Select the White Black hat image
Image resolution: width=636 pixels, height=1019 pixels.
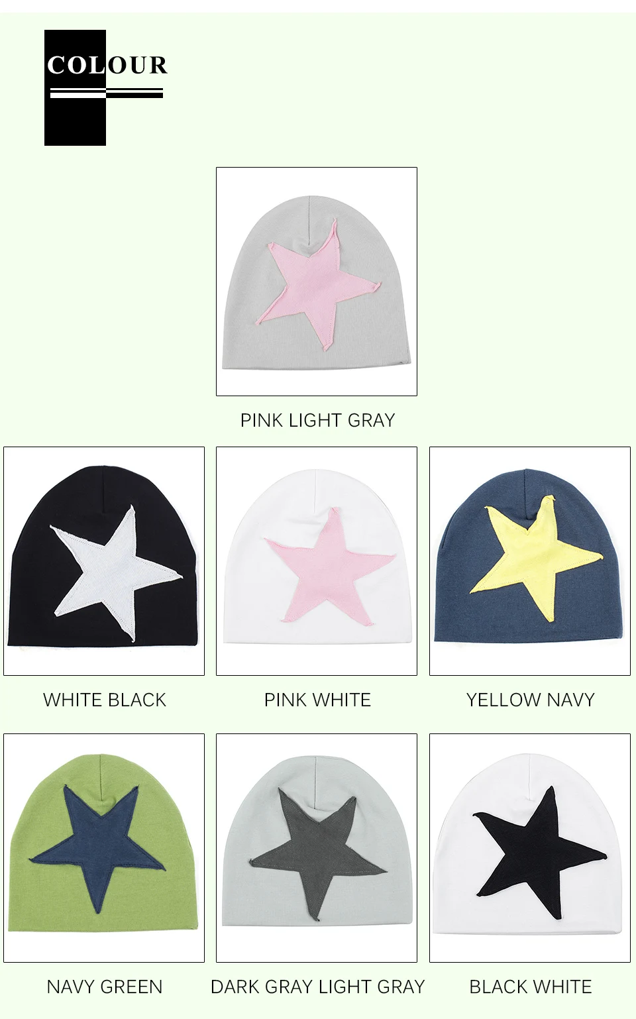[104, 561]
